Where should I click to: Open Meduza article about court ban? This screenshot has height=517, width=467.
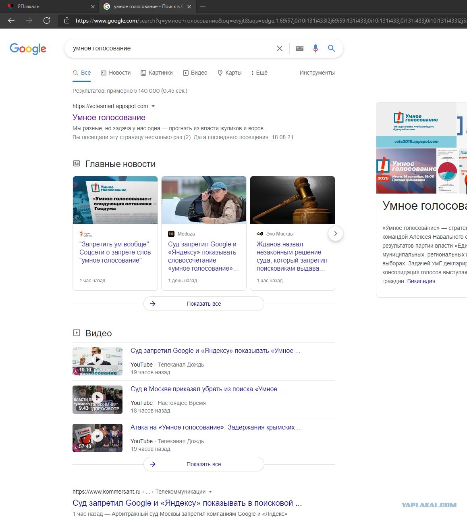click(203, 256)
